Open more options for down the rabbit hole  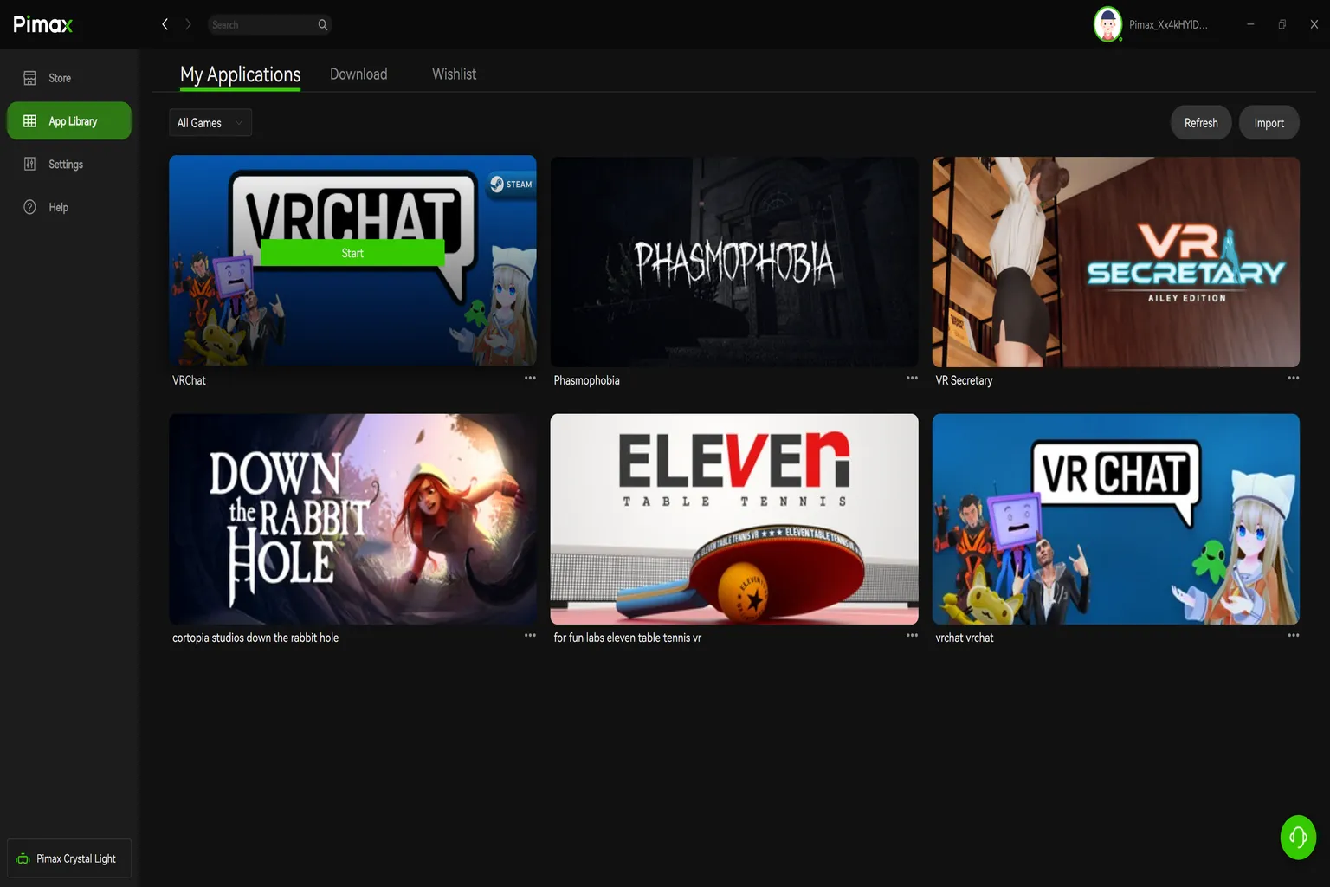(530, 636)
